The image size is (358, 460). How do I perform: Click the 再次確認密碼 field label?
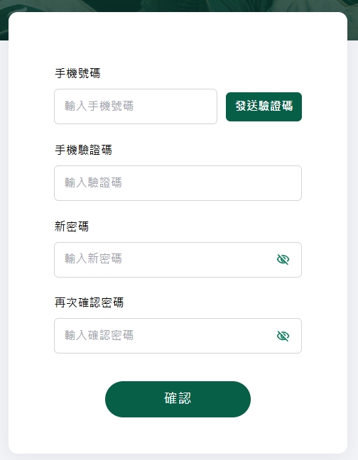[89, 302]
